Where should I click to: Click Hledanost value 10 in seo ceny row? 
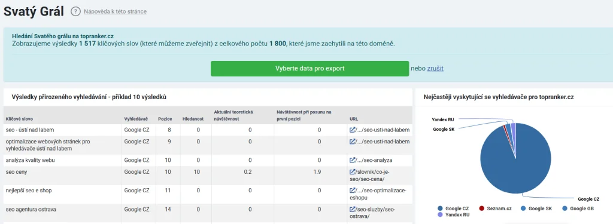coord(197,171)
